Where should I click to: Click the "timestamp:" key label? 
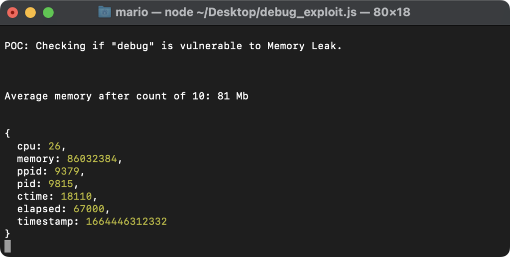pyautogui.click(x=48, y=222)
